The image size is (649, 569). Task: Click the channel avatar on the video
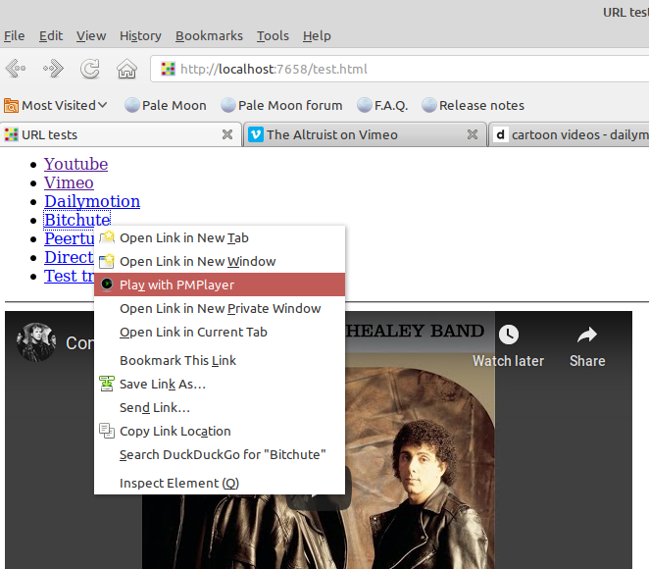click(36, 342)
